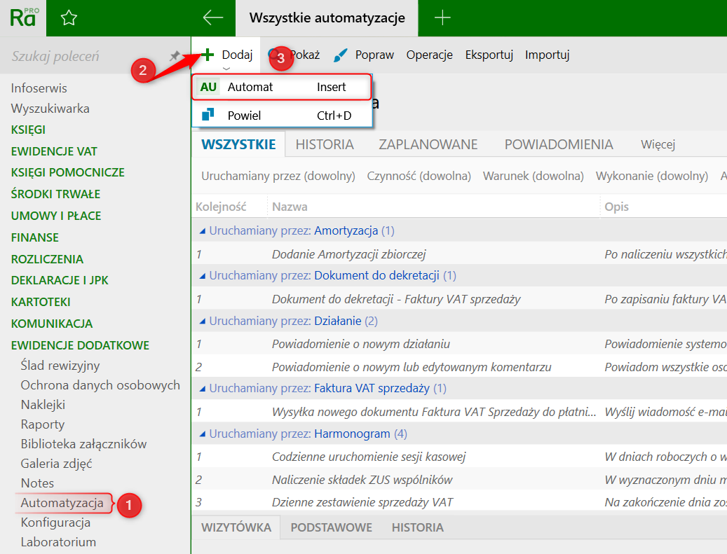Select Powiel Ctrl+D menu entry
Viewport: 727px width, 554px height.
282,115
